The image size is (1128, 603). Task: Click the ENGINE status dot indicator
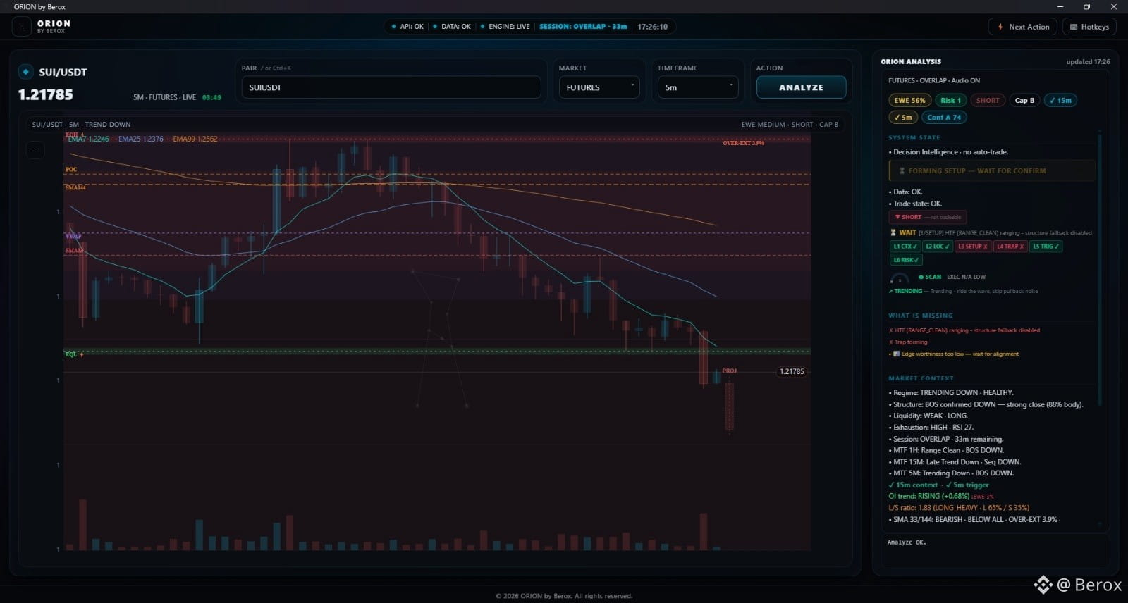[482, 27]
